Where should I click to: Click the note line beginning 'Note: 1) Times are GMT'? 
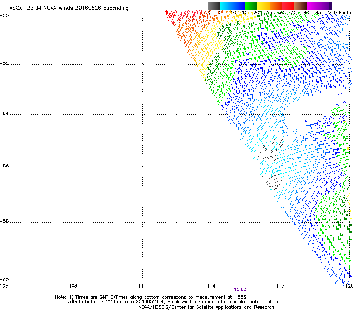(x=151, y=297)
